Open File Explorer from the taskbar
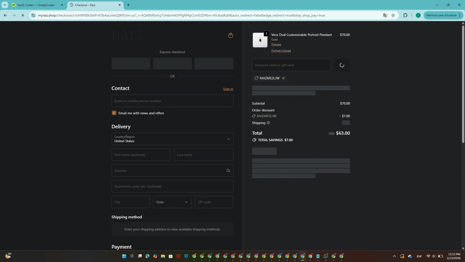Screen dimensions: 465x262 click(x=163, y=256)
